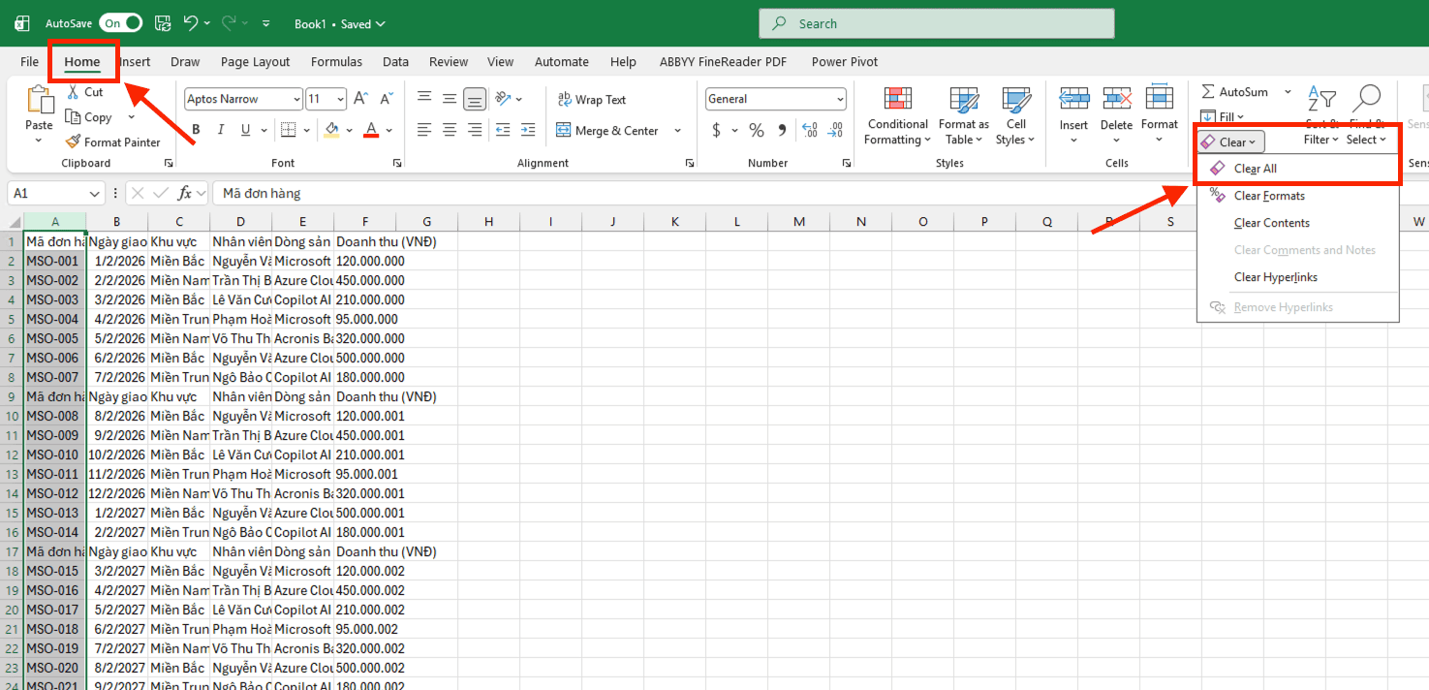This screenshot has width=1429, height=690.
Task: Toggle the AutoSave switch
Action: (x=121, y=23)
